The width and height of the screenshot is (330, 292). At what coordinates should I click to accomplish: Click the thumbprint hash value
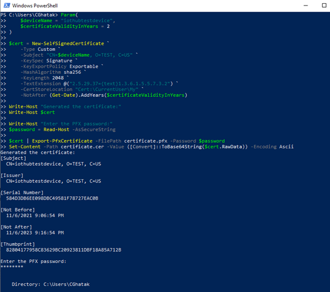63,250
